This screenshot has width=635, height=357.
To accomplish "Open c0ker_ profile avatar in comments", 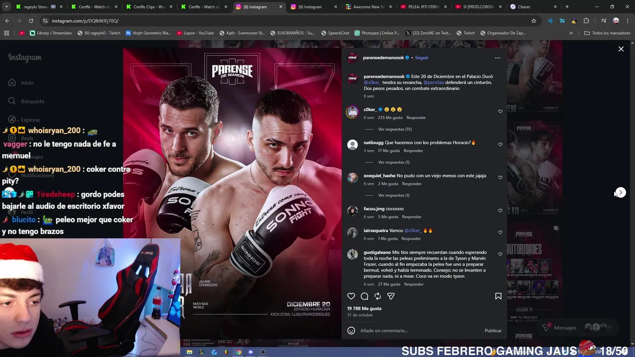I will point(352,112).
